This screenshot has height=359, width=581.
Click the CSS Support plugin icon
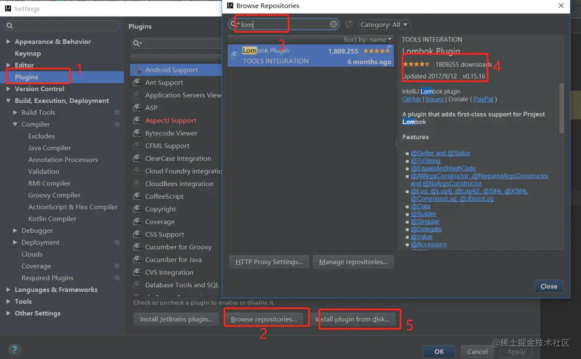coord(137,234)
